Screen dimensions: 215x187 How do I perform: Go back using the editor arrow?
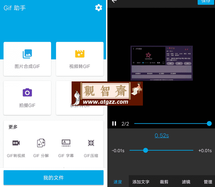pos(114,1)
